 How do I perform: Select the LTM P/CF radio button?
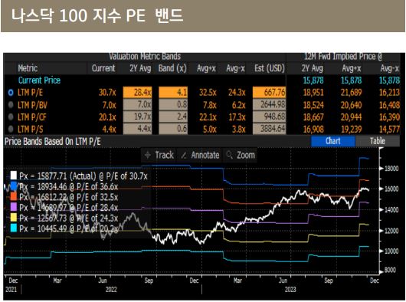11,117
